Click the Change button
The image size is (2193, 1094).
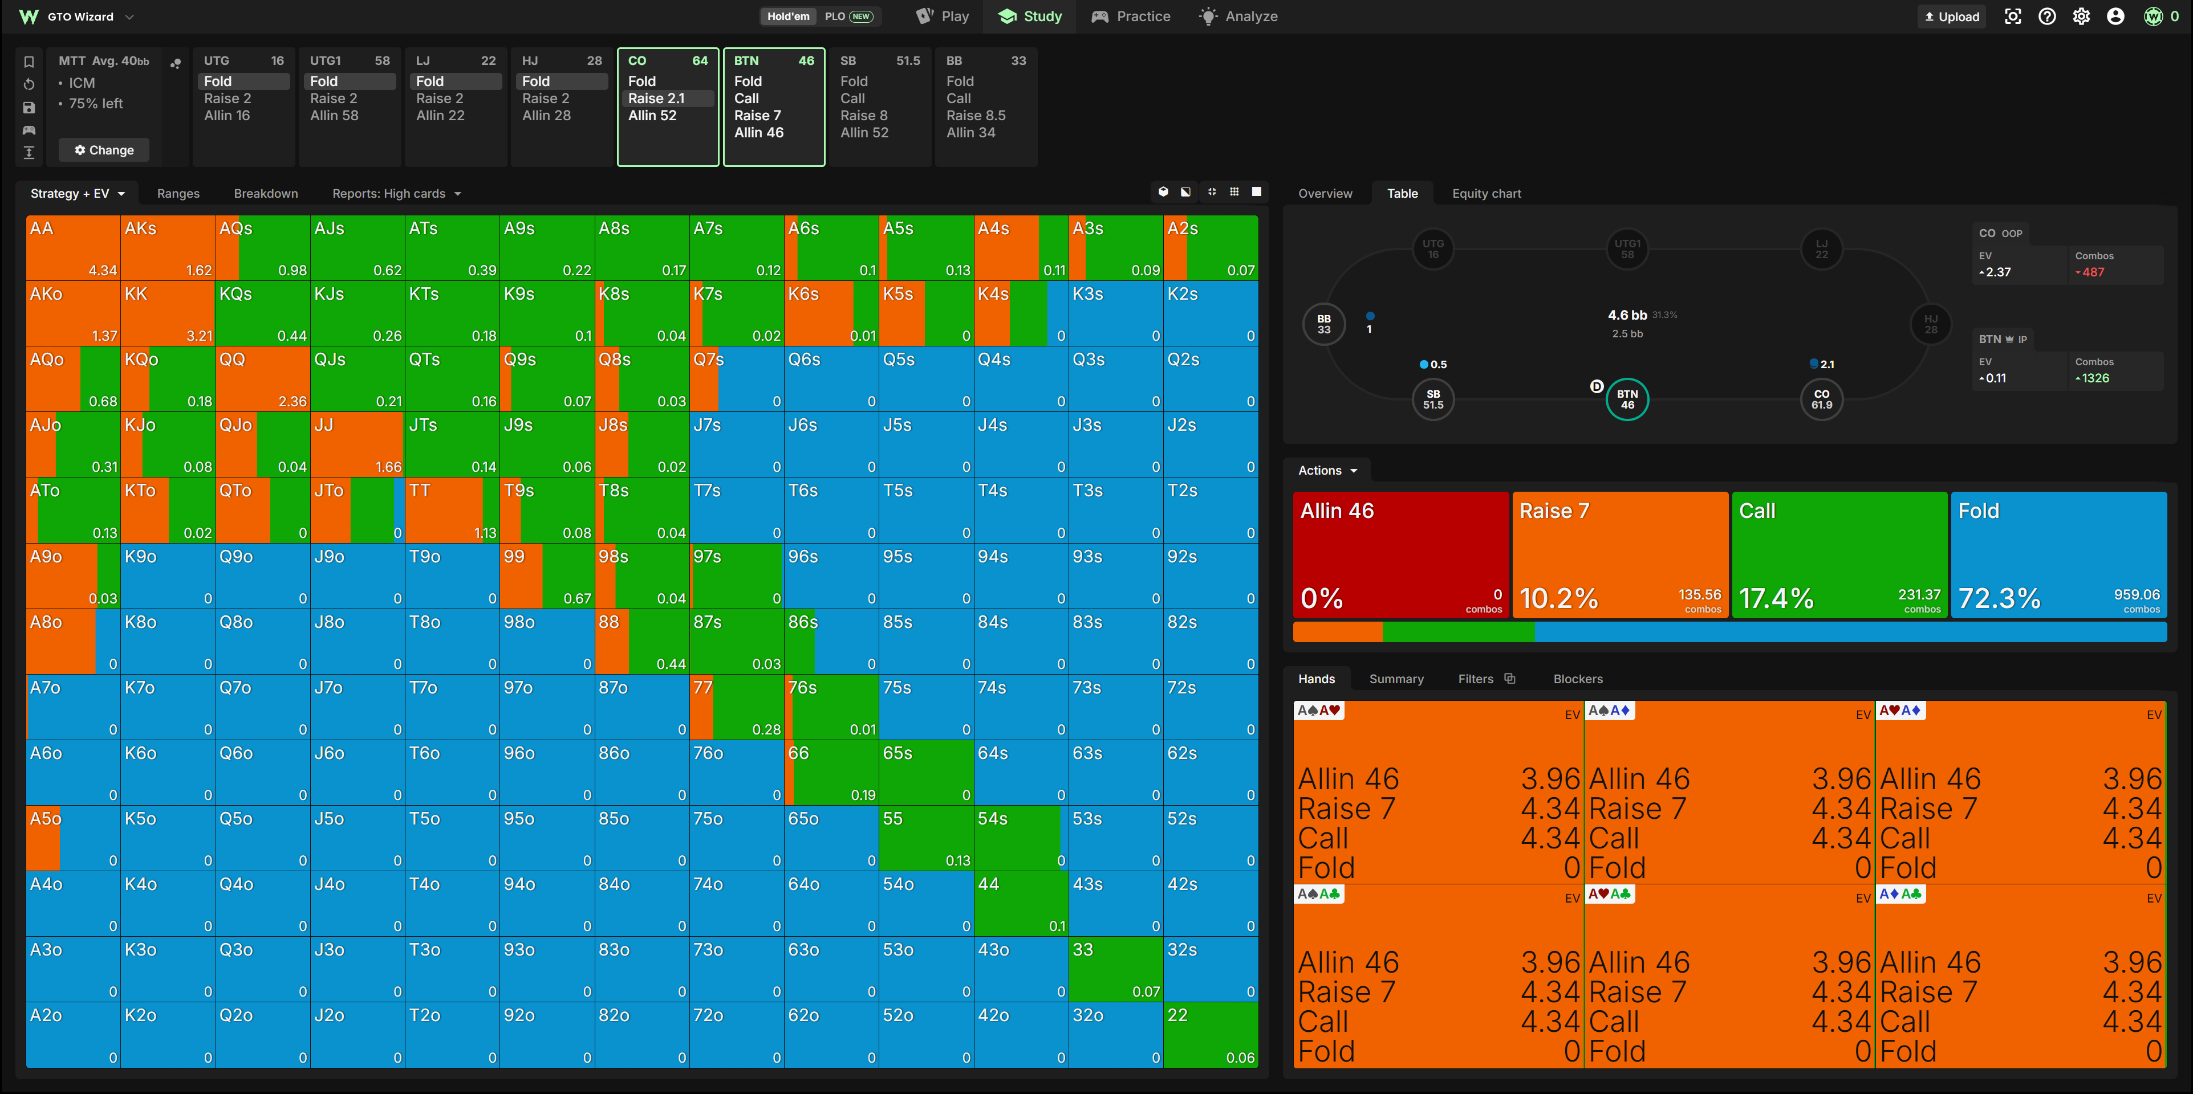[104, 150]
